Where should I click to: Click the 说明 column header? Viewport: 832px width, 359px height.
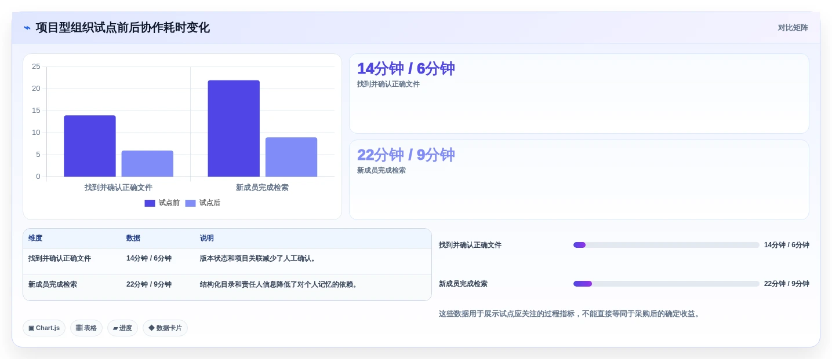(x=207, y=239)
